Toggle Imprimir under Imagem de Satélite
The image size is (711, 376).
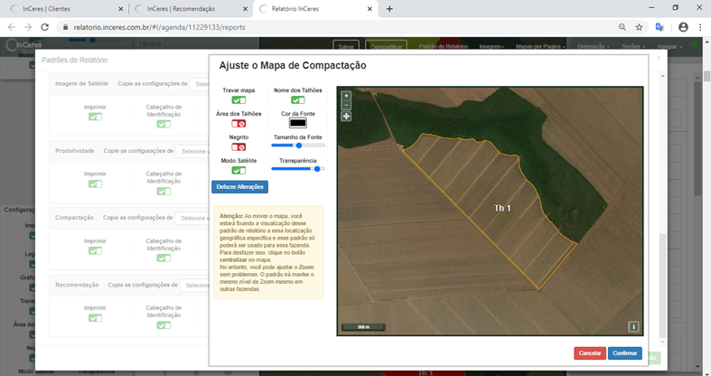point(95,117)
